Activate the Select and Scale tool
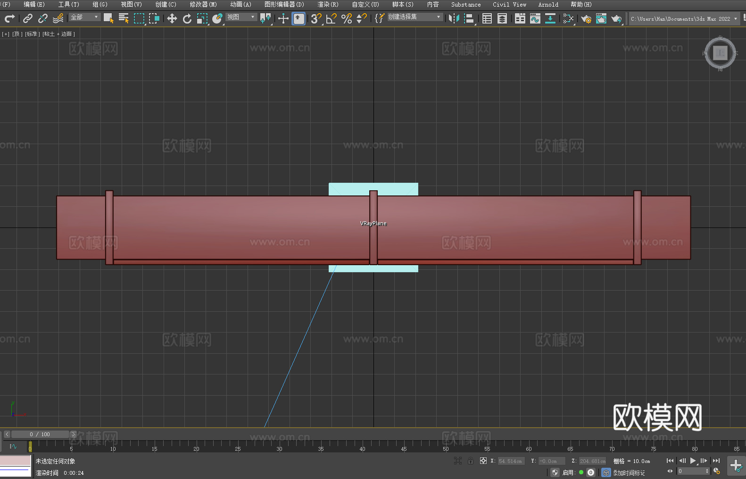Screen dimensions: 746x479 pos(202,18)
